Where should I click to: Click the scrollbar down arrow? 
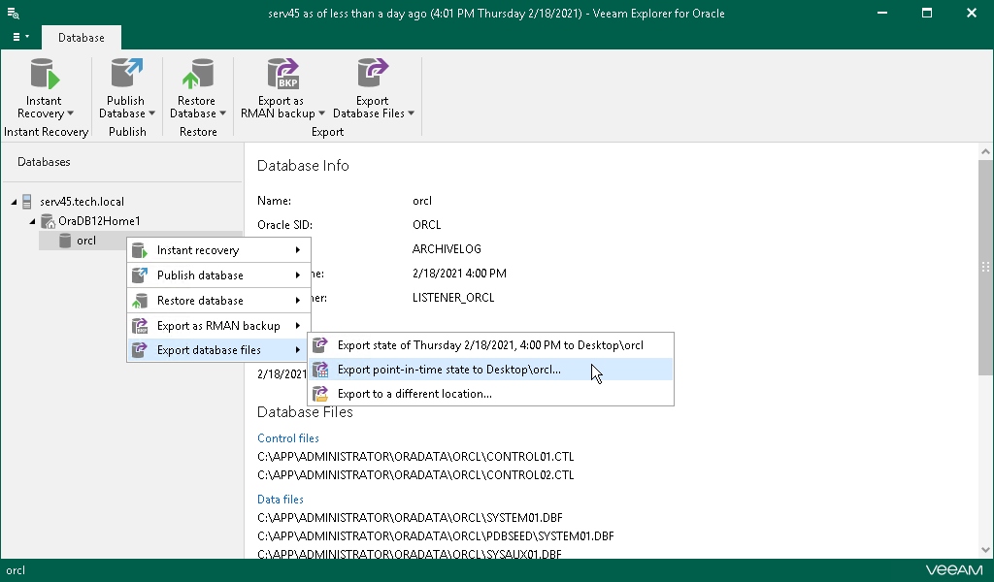[985, 550]
